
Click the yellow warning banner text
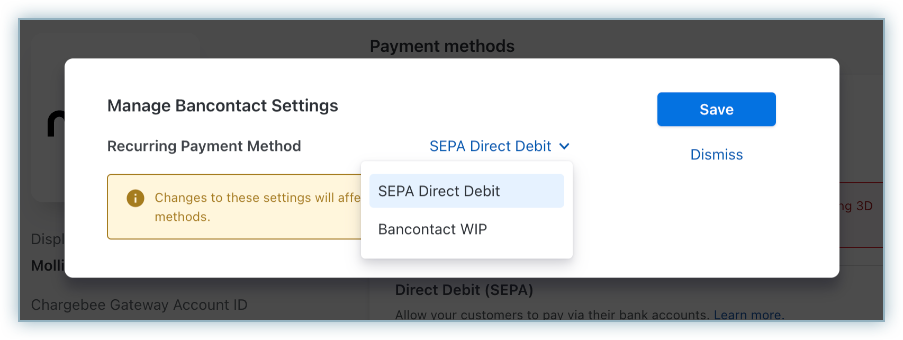coord(257,198)
